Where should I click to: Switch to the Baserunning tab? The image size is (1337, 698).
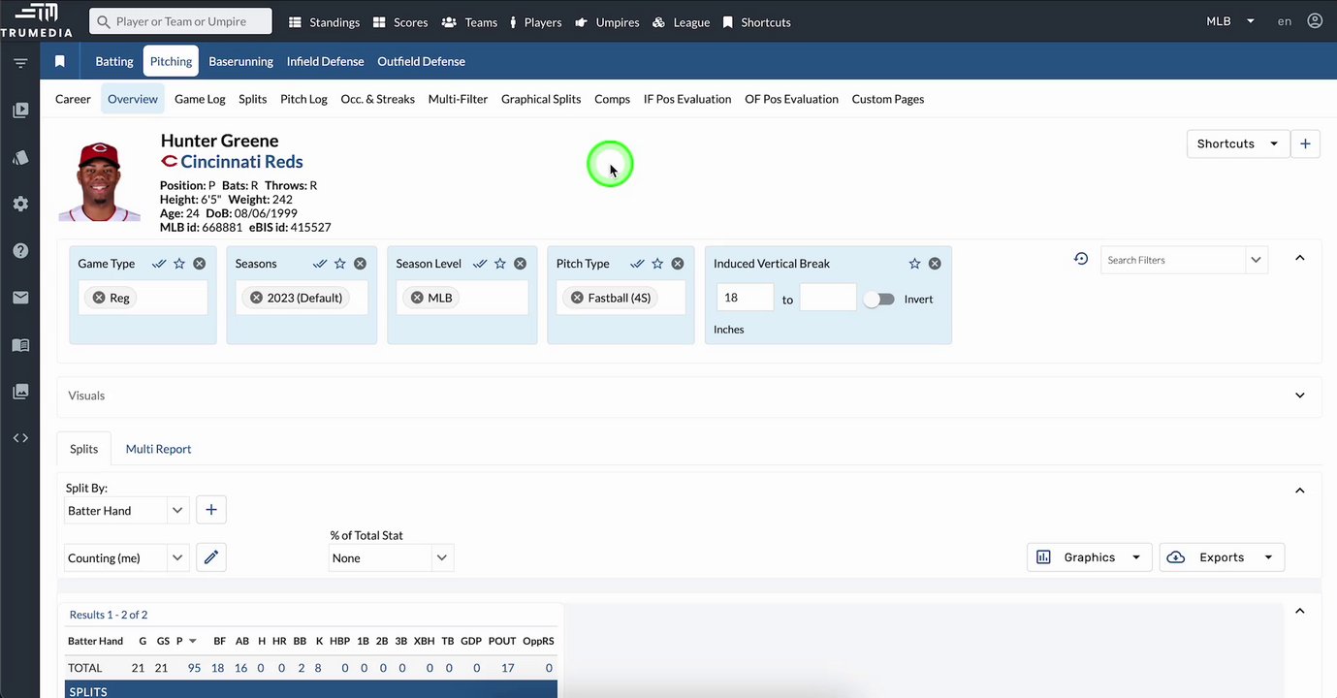point(240,61)
